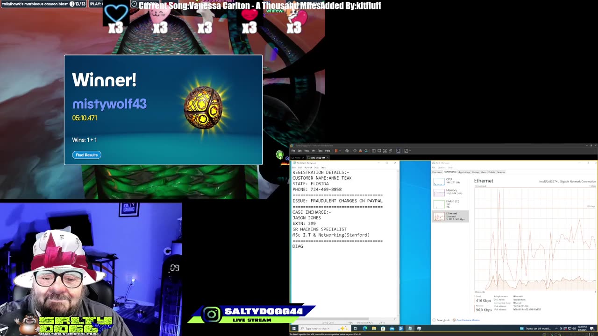Open the VMware VM menu
This screenshot has width=598, height=336.
pos(313,151)
